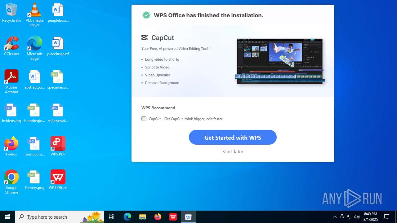Open the Action Center notifications icon
397x223 pixels.
387,217
